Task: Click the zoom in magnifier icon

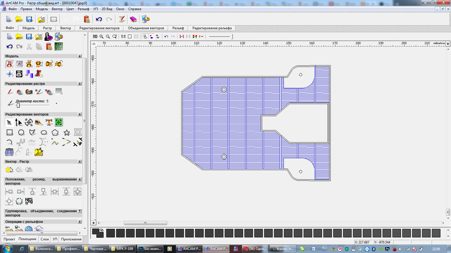Action: click(101, 37)
